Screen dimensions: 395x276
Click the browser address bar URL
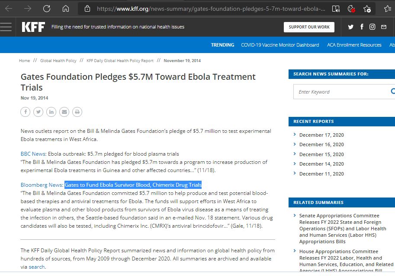(x=211, y=9)
